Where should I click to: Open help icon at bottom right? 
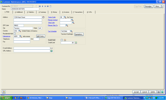pyautogui.click(x=162, y=92)
